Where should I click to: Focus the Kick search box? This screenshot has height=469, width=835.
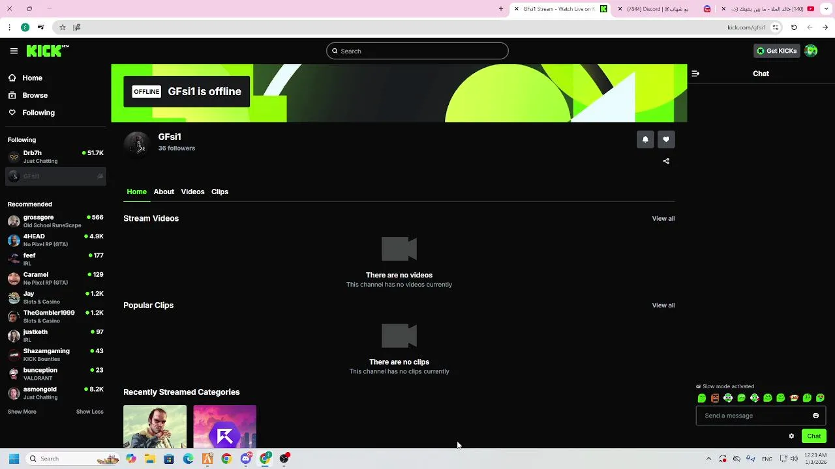tap(417, 51)
